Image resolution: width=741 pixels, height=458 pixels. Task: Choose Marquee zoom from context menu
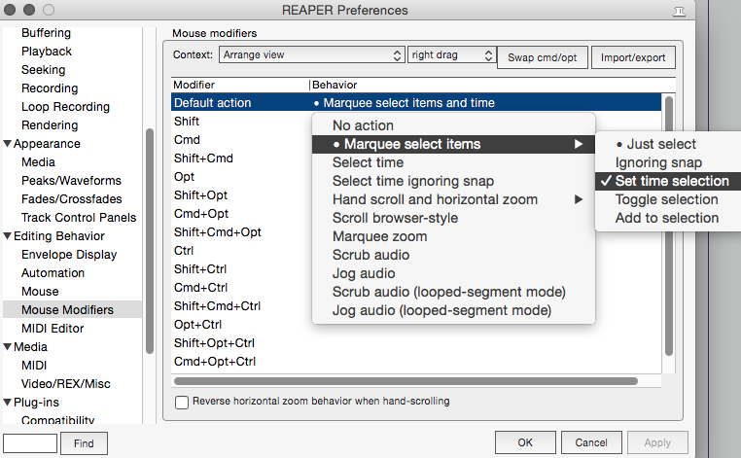tap(377, 236)
